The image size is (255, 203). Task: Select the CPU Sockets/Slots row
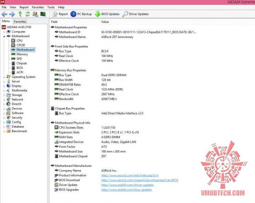click(x=85, y=128)
